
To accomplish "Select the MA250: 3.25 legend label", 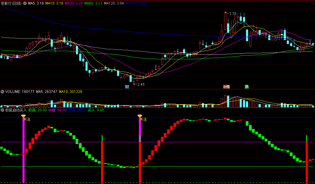I will pos(135,3).
